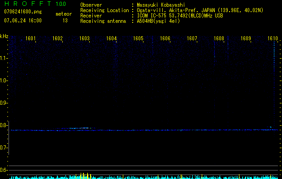Select the HROFFT 1.0.0 title text
282x179 pixels.
click(x=35, y=4)
